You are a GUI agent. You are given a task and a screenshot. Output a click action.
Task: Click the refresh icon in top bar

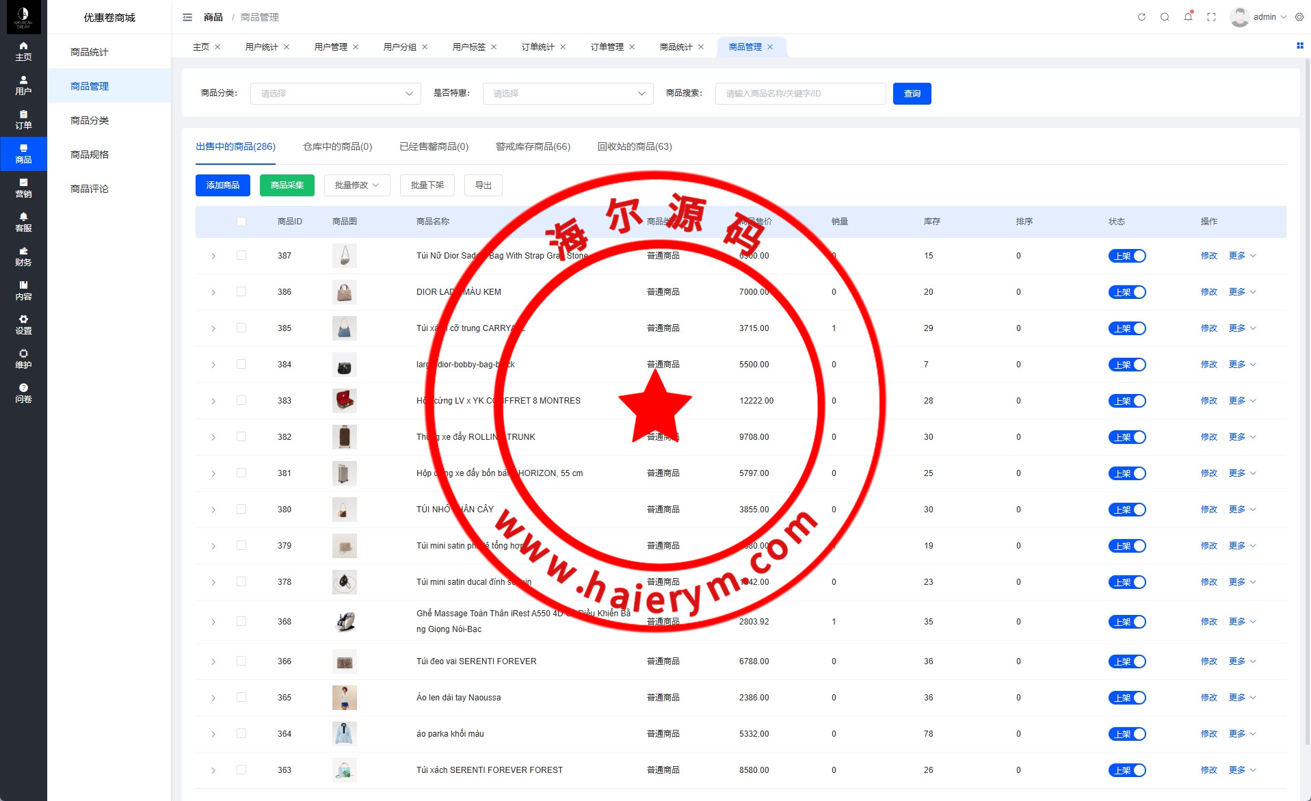tap(1141, 17)
